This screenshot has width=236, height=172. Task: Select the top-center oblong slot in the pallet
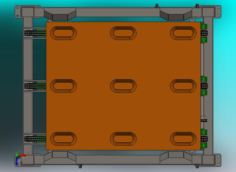tap(123, 33)
